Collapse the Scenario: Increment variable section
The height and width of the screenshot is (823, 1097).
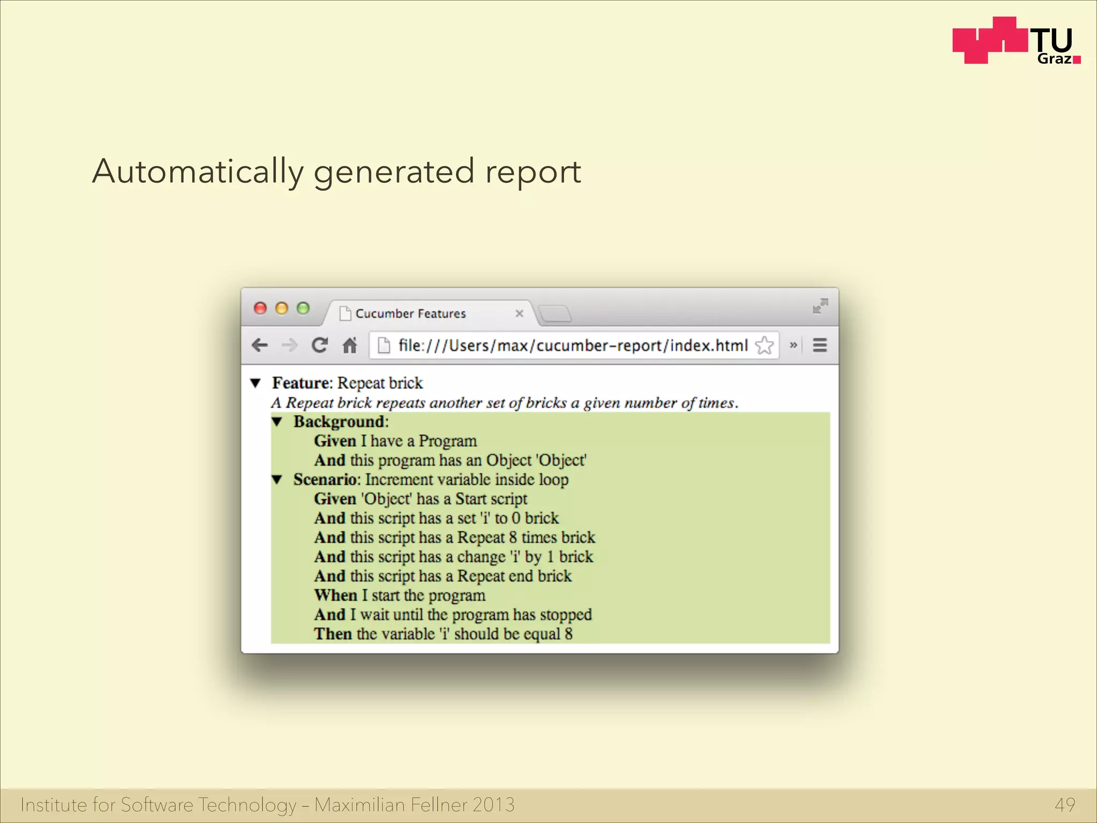(277, 480)
